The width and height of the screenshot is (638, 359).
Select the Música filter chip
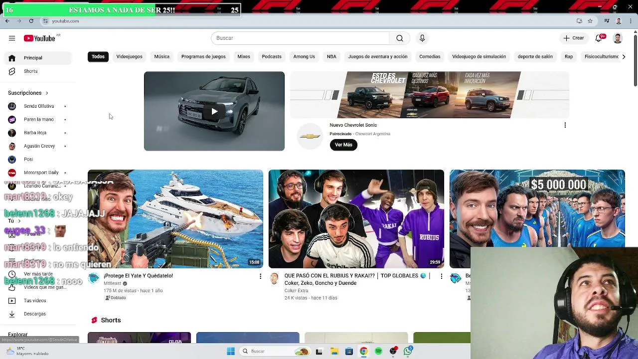click(x=162, y=56)
